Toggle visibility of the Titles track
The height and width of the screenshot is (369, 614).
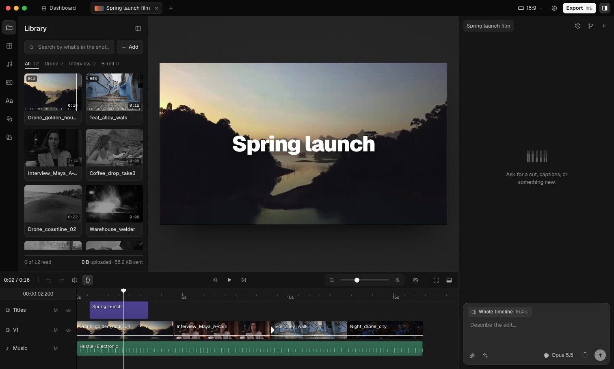[68, 310]
